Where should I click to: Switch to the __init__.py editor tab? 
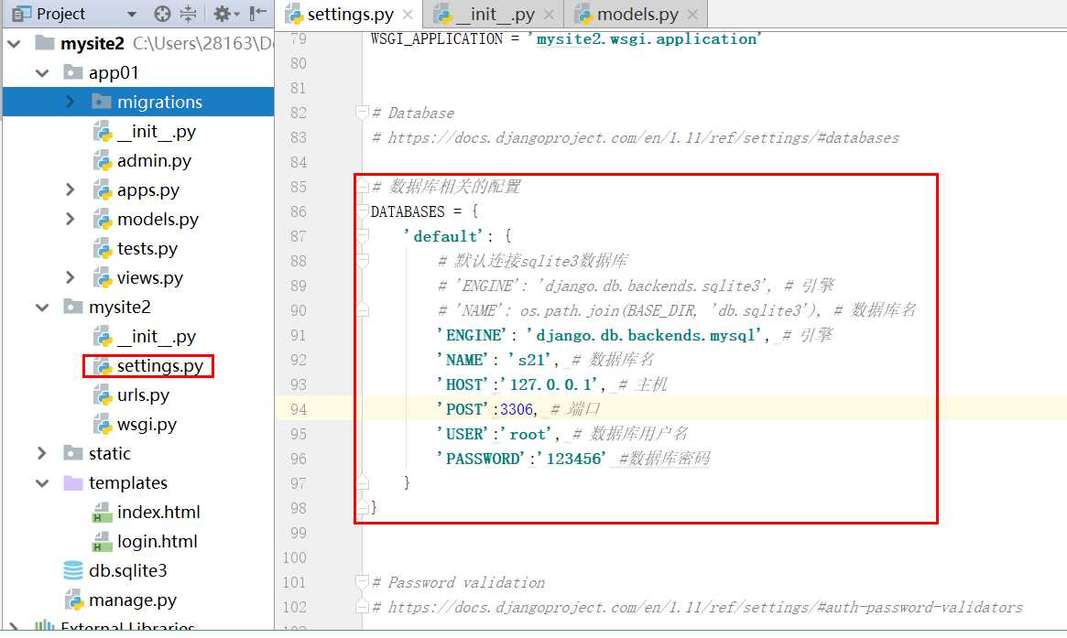click(494, 15)
